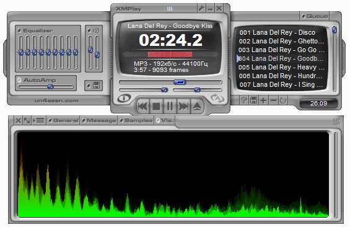Click the MP3 - 192 bitrate info line
Viewport: 350px width, 227px height.
pos(171,64)
